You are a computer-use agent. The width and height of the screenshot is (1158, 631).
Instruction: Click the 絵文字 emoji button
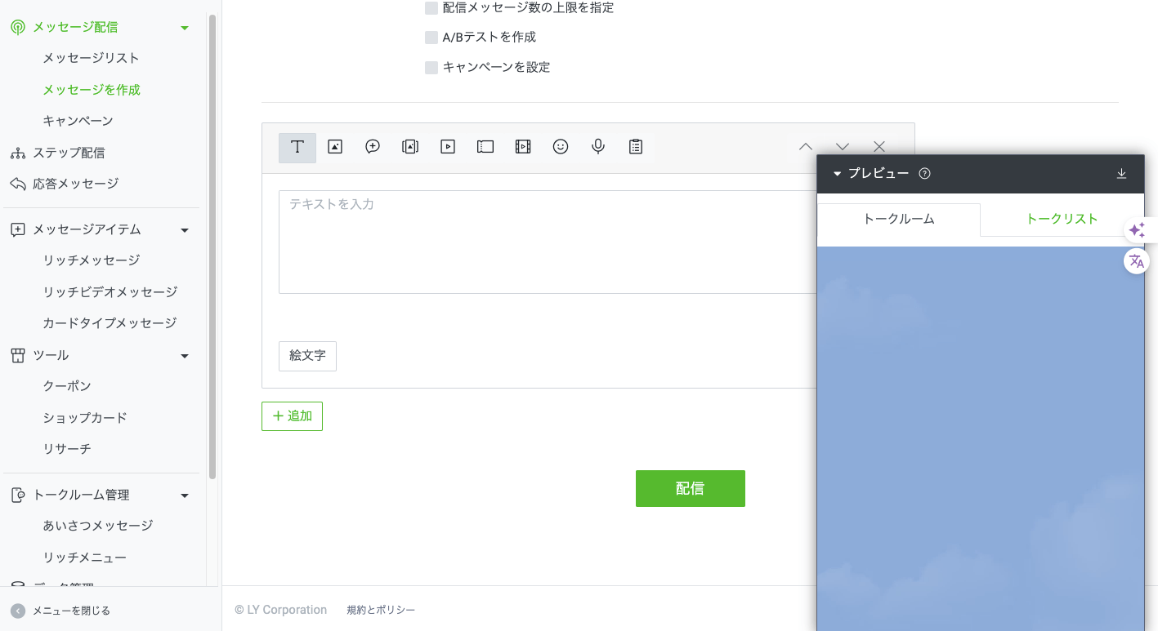[307, 356]
